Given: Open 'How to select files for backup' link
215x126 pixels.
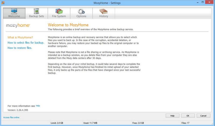Looking at the screenshot, I should (26, 43).
